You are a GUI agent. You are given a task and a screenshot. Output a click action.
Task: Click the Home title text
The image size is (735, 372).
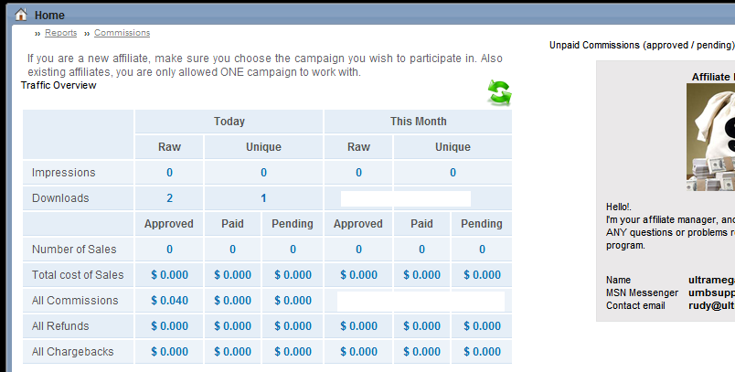coord(49,15)
